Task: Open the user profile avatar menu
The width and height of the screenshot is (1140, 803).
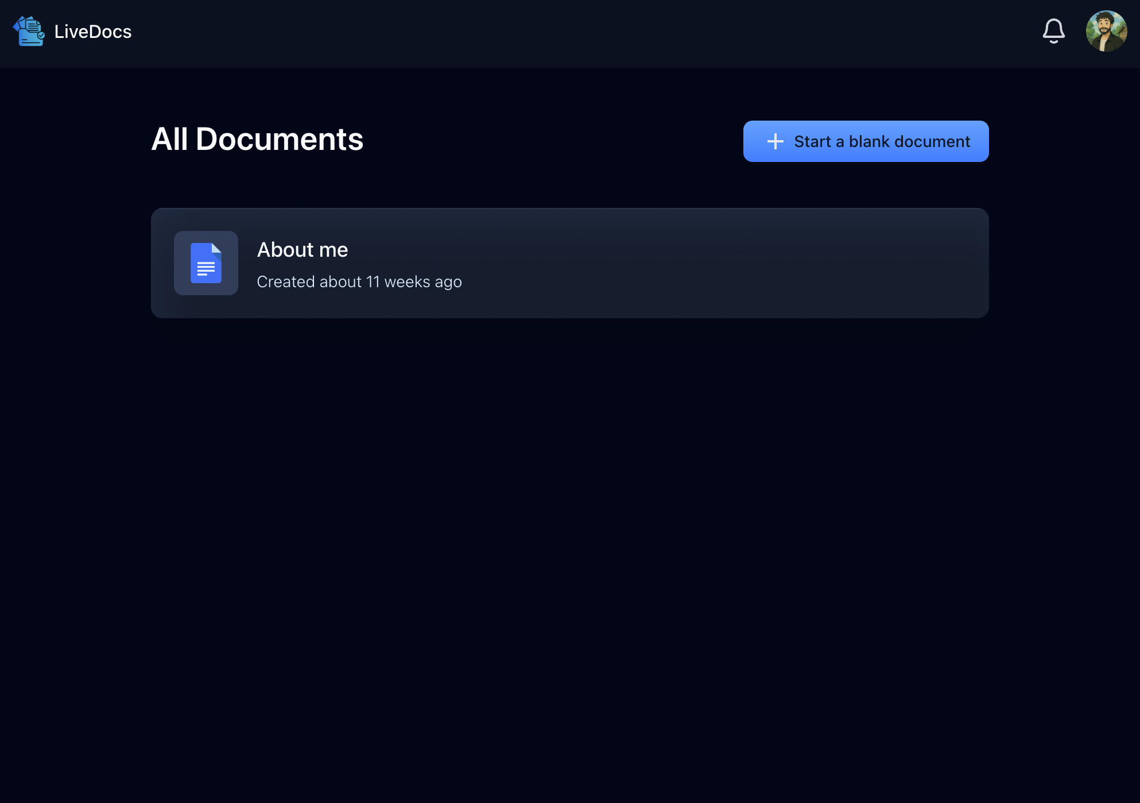Action: click(x=1106, y=31)
